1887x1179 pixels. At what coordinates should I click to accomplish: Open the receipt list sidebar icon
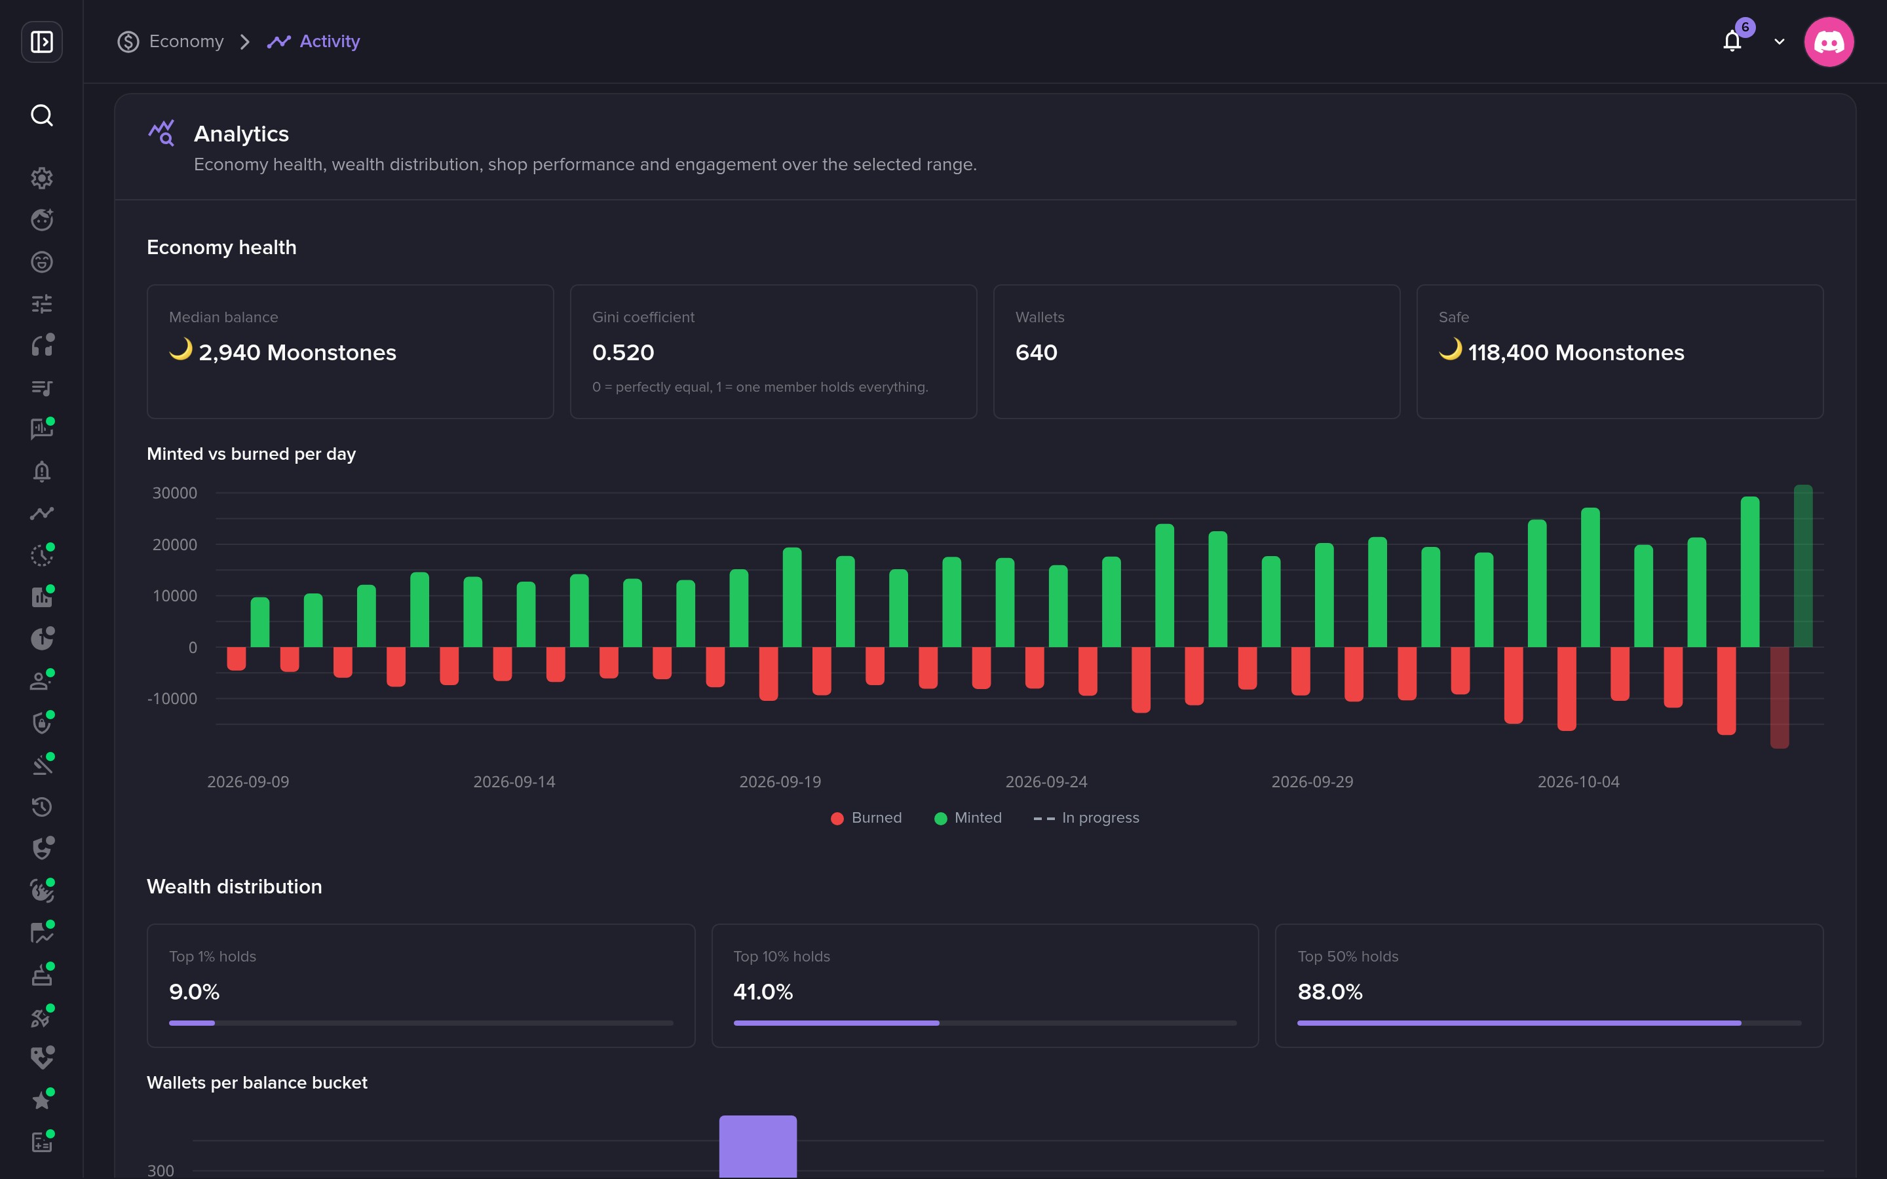pyautogui.click(x=41, y=1142)
